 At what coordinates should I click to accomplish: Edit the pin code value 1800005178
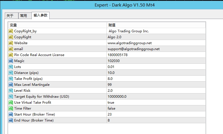pos(156,55)
